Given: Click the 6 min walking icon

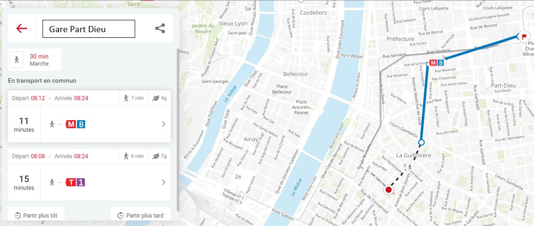Looking at the screenshot, I should 126,156.
